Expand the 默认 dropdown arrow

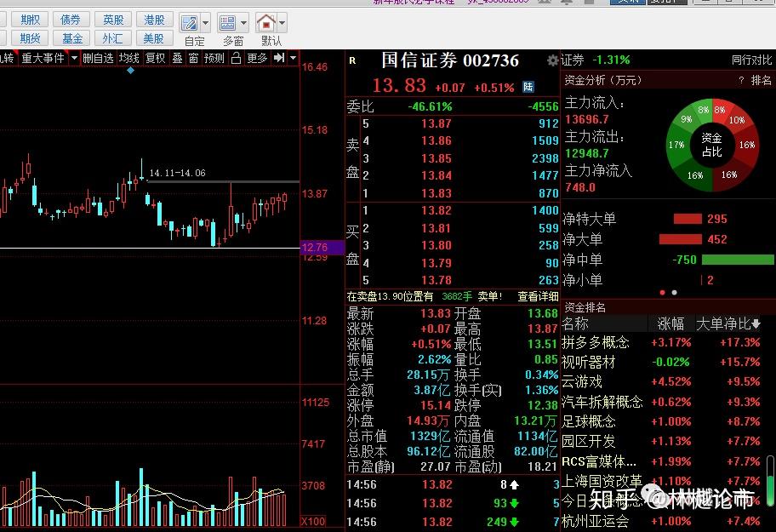point(282,23)
